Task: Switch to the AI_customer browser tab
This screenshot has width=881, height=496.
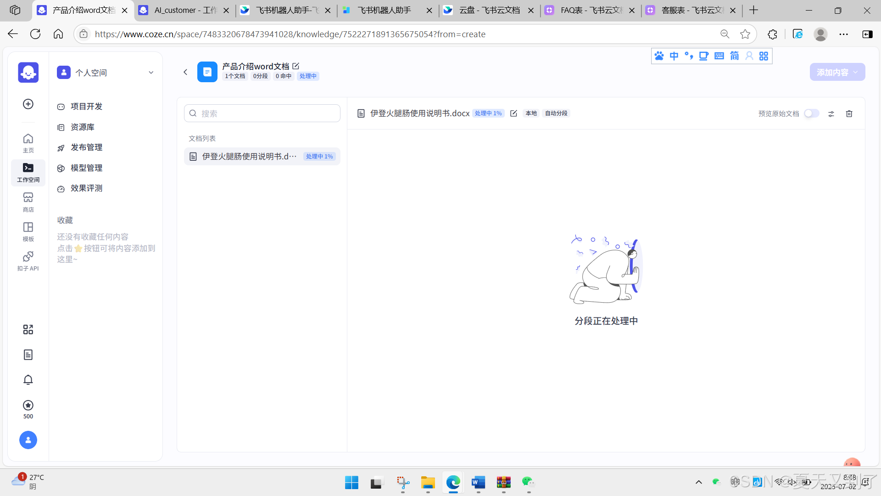Action: (x=184, y=10)
